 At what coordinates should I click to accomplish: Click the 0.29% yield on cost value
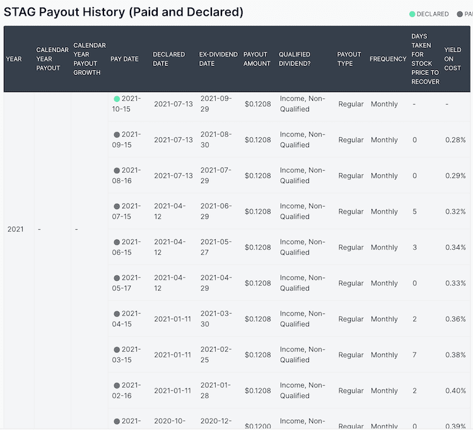pos(455,176)
